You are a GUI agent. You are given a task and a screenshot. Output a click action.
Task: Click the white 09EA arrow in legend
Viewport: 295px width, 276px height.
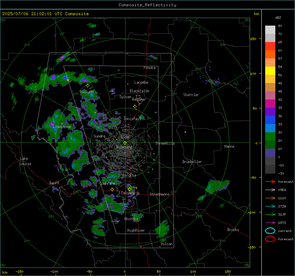coord(270,190)
